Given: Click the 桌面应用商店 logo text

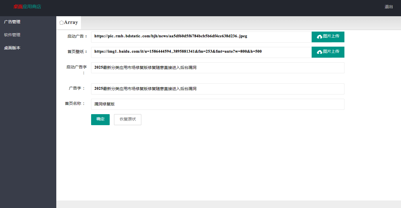Looking at the screenshot, I should point(27,7).
